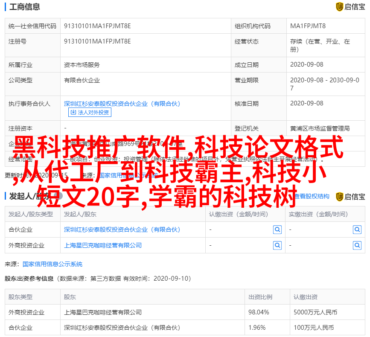Select the 100万元人民币 amount
This screenshot has height=337, width=370.
(x=314, y=328)
